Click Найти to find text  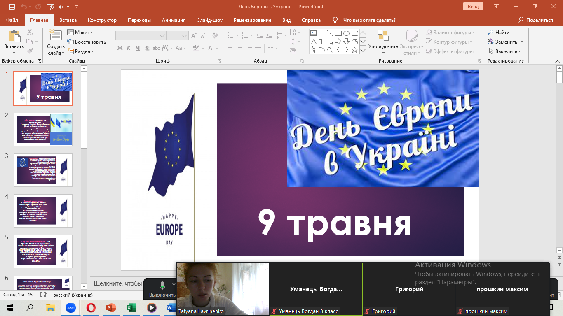coord(499,32)
